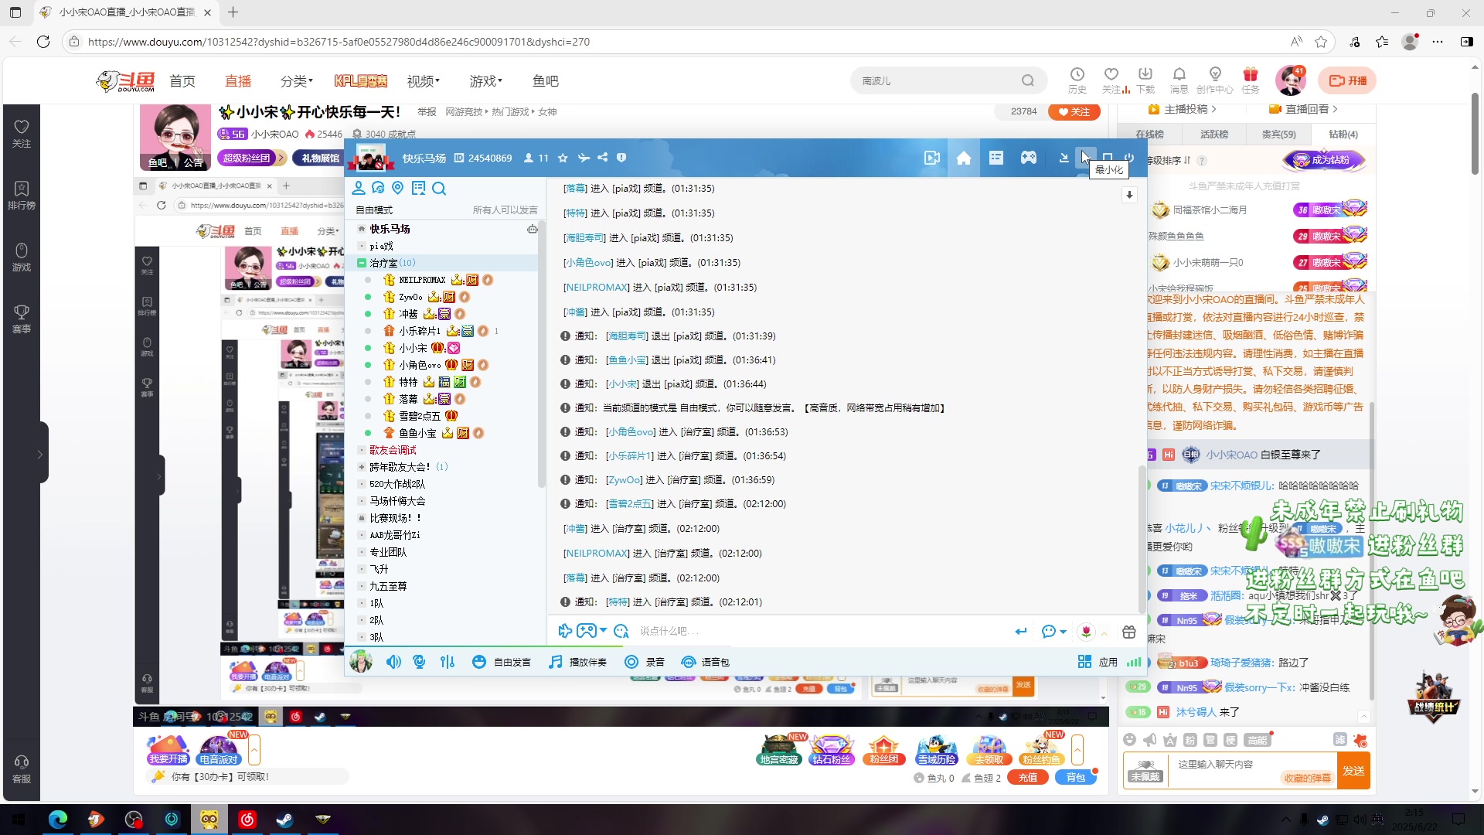The width and height of the screenshot is (1484, 835).
Task: Switch to 活跃榜 tab in Douyu ranking
Action: pos(1214,135)
